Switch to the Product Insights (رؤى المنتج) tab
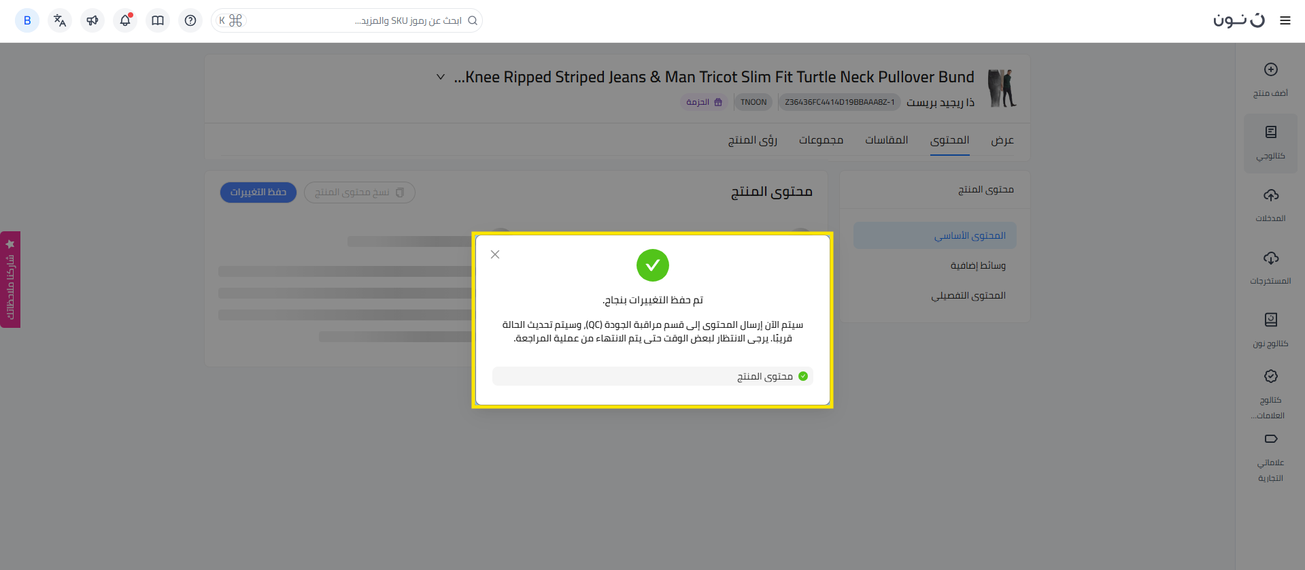1305x570 pixels. click(753, 140)
